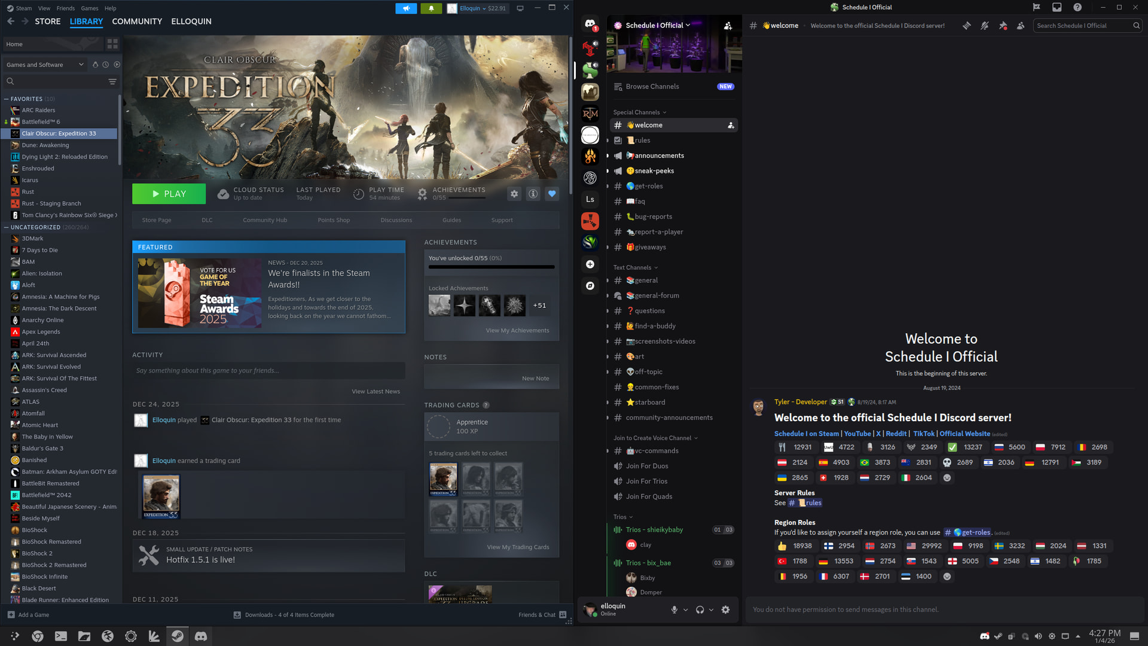
Task: Open volume control in system tray
Action: (x=1039, y=636)
